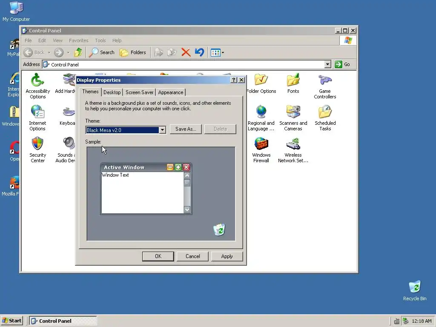436x327 pixels.
Task: Open Game Controllers applet
Action: tap(325, 86)
